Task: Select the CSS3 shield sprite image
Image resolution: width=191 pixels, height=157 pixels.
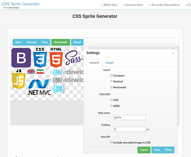Action: click(40, 58)
